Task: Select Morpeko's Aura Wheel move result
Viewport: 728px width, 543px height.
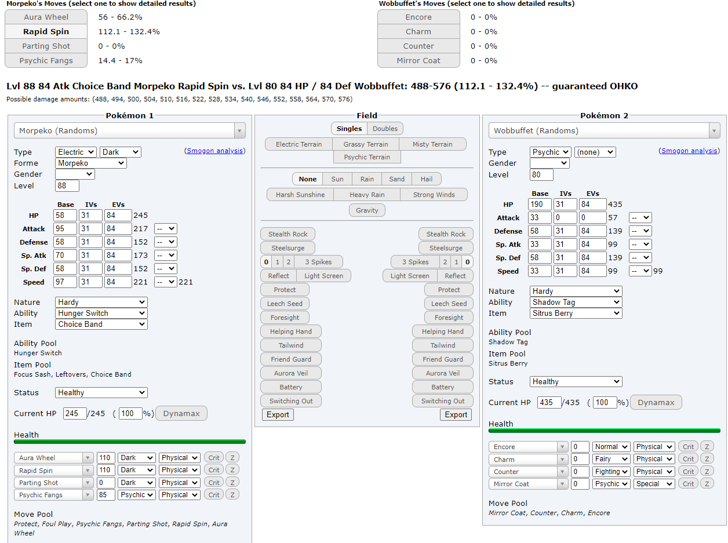Action: [46, 17]
